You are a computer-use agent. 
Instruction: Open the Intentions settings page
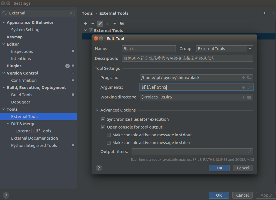click(21, 59)
